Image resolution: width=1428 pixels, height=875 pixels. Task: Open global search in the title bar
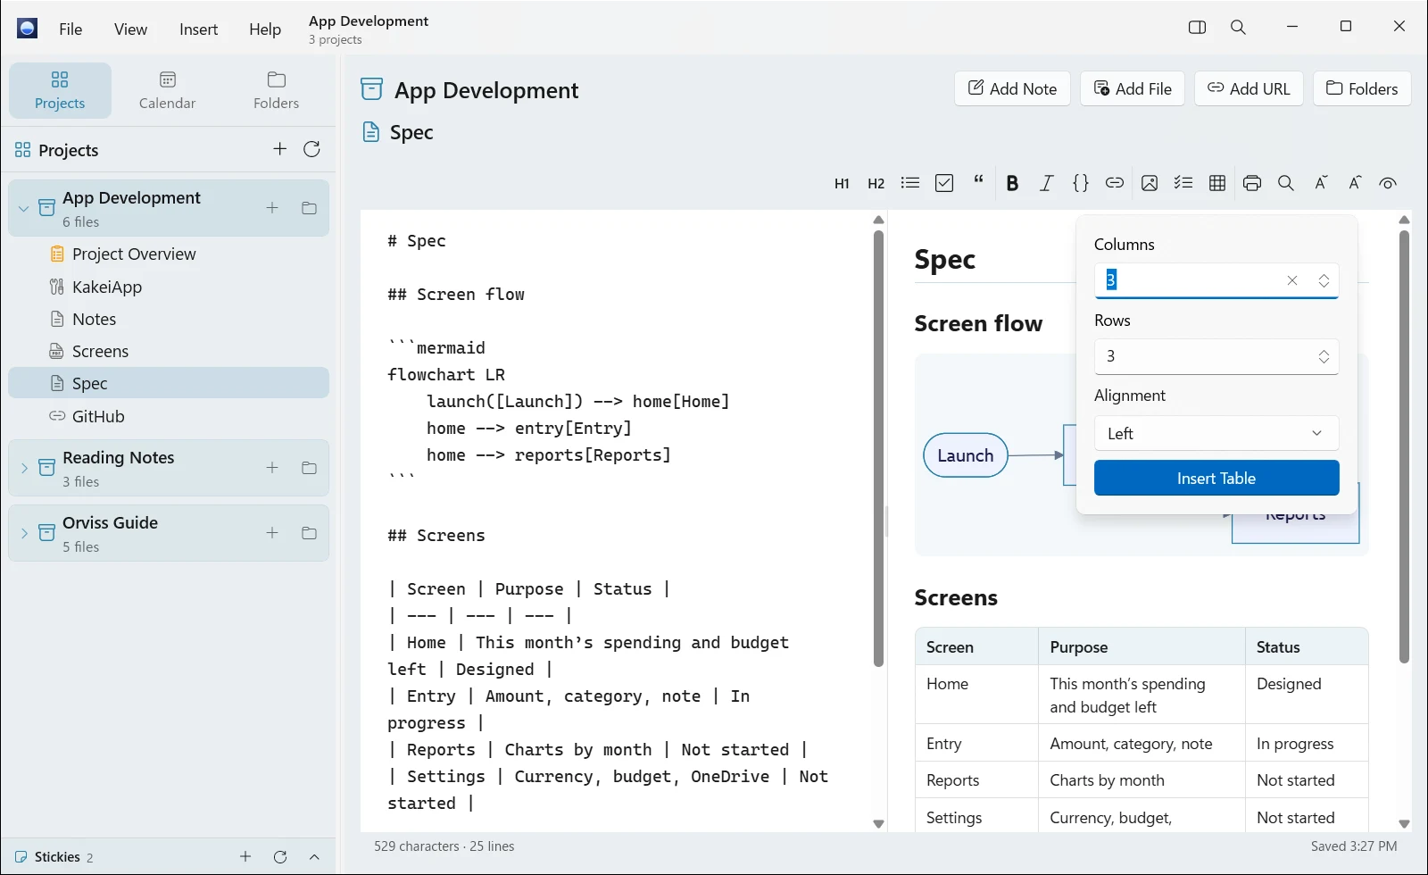point(1238,27)
